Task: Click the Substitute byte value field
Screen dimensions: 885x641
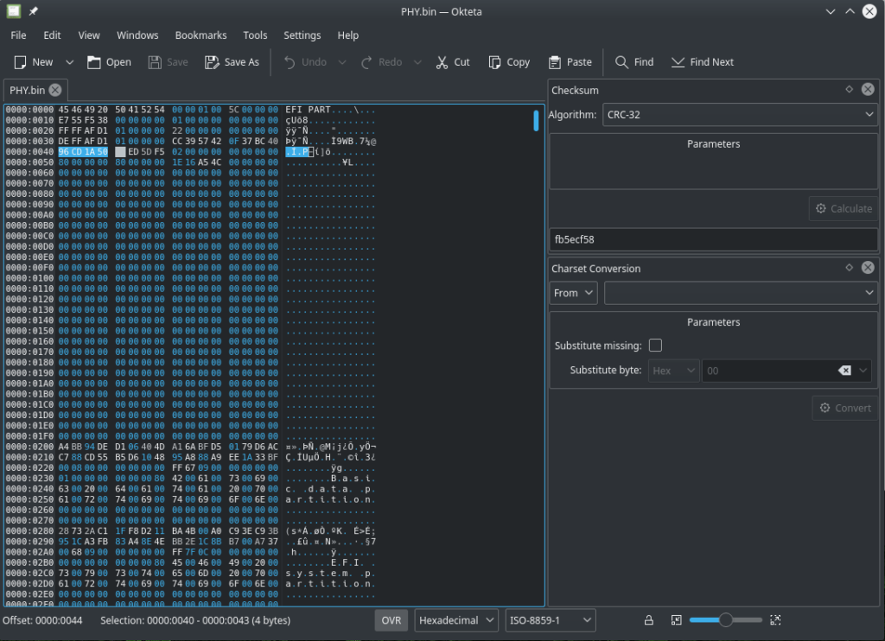Action: (767, 371)
